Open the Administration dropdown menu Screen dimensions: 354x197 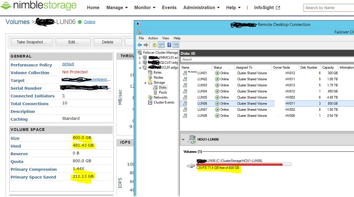(x=201, y=8)
